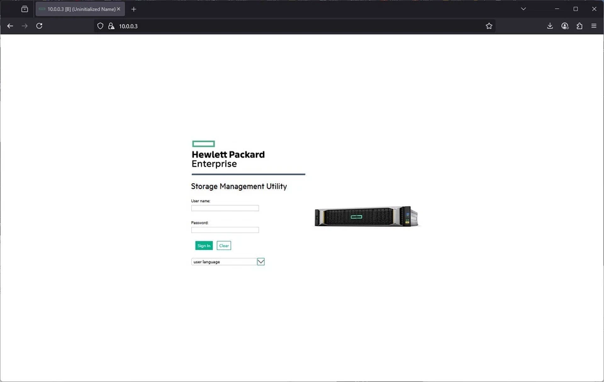Image resolution: width=604 pixels, height=382 pixels.
Task: Click the padlock site security icon
Action: tap(111, 26)
